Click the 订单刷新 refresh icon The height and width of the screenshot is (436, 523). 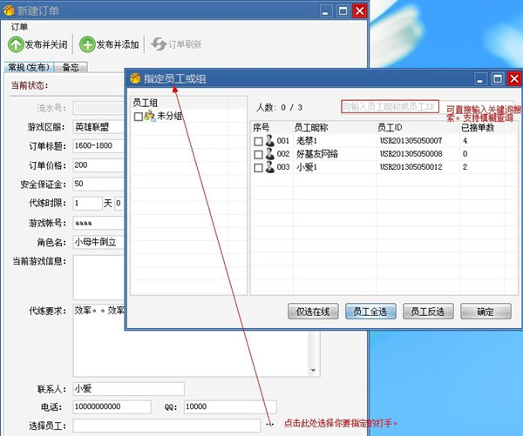[158, 44]
